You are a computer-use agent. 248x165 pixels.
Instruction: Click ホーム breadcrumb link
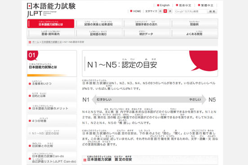(x=35, y=42)
